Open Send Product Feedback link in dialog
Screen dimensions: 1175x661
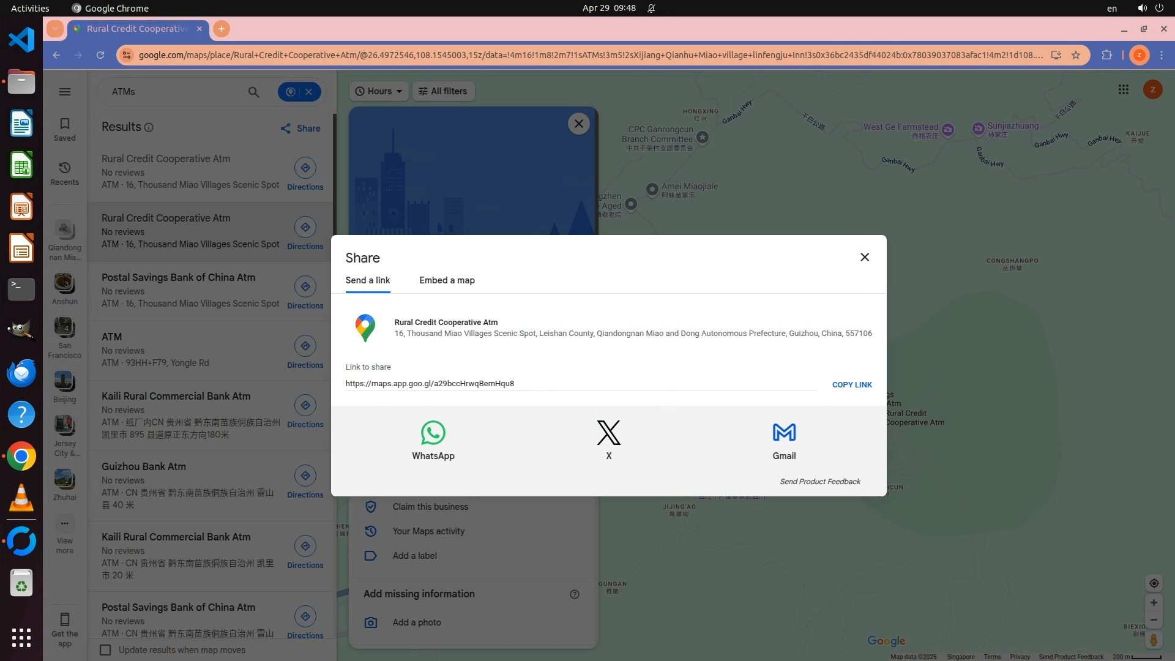(819, 482)
